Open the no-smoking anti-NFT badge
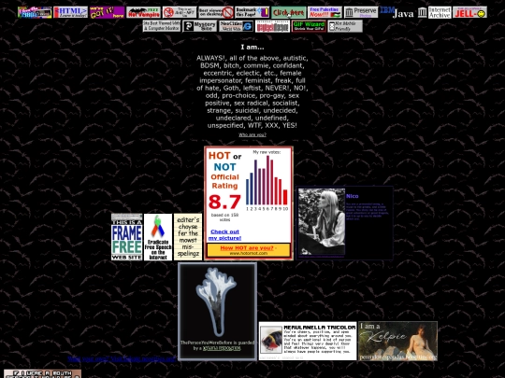This screenshot has width=505, height=378. pos(180,12)
